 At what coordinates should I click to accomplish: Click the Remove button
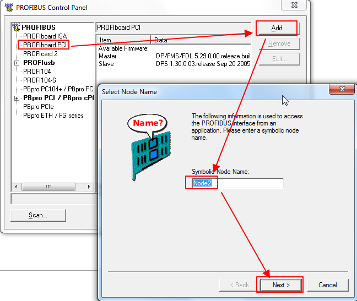tap(279, 43)
